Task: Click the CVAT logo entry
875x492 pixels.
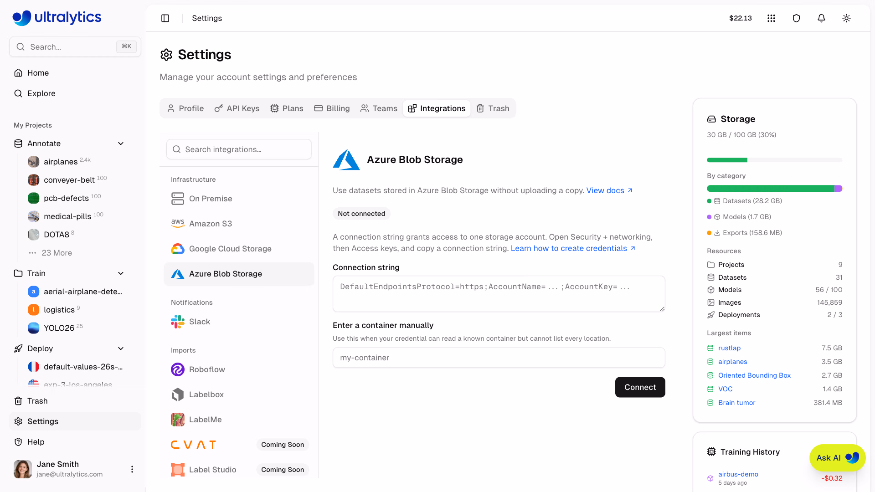Action: click(193, 445)
